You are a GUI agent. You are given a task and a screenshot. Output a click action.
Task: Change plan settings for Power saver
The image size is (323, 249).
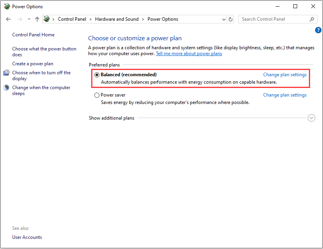tap(285, 95)
